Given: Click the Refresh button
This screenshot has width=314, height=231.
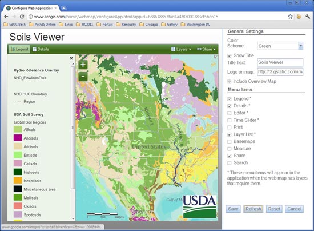Looking at the screenshot, I should click(x=253, y=209).
